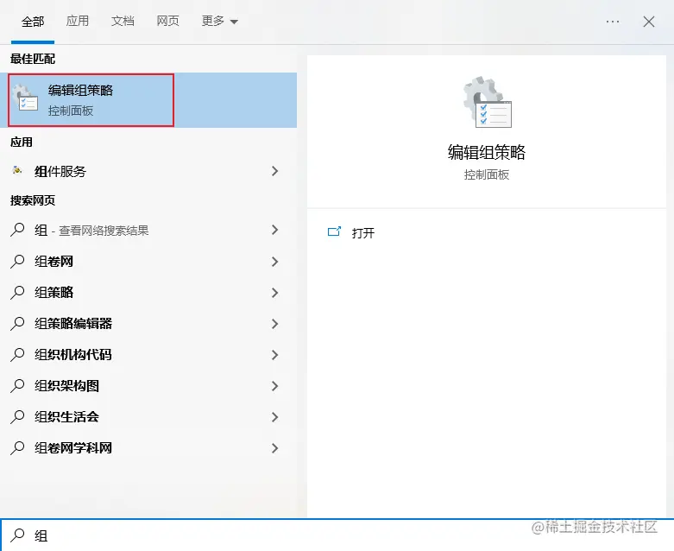Click the search icon beside 组卷网学科网
This screenshot has height=551, width=674.
[17, 447]
